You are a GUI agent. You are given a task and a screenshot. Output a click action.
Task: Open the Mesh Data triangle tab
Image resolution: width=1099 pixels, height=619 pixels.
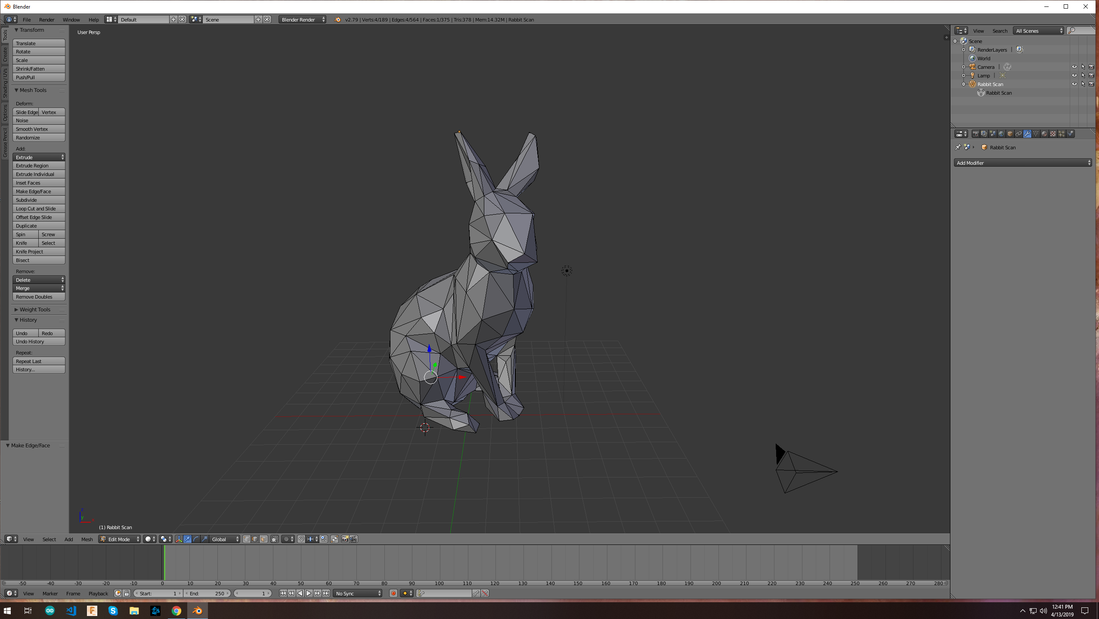click(x=1036, y=134)
